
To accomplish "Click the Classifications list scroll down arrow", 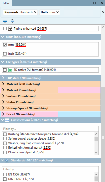I will click(x=96, y=153).
